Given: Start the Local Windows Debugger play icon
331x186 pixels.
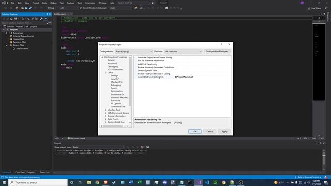Looking at the screenshot, I should coord(81,8).
